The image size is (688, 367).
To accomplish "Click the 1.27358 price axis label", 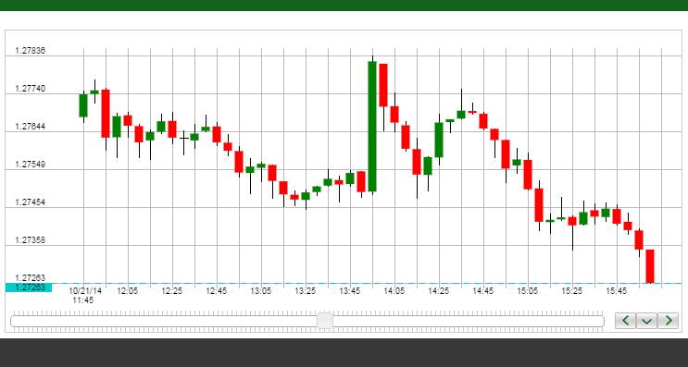I will pyautogui.click(x=31, y=240).
